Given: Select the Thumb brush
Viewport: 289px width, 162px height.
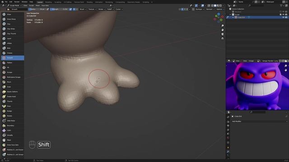Looking at the screenshot, I should tap(13, 101).
